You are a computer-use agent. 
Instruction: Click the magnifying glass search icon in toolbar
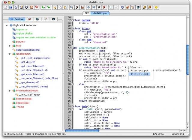tap(72, 7)
